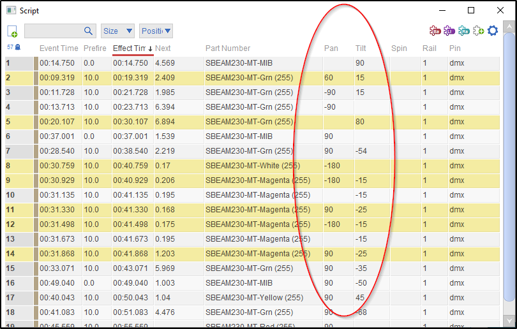
Task: Click effect time 00:21.728
Action: [131, 92]
